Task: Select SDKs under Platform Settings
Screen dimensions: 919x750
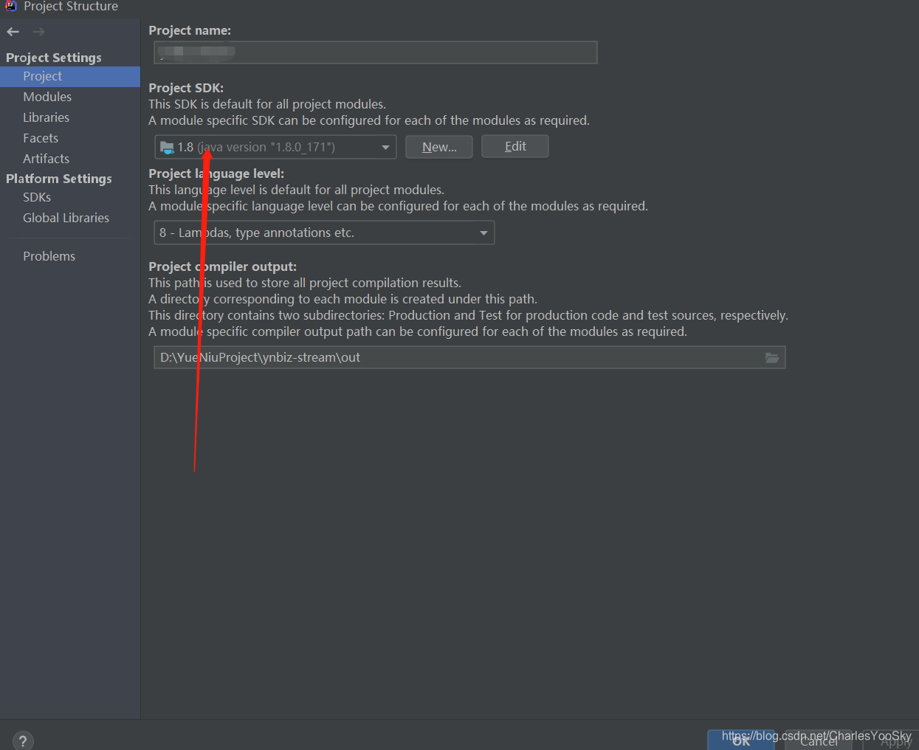Action: [37, 197]
